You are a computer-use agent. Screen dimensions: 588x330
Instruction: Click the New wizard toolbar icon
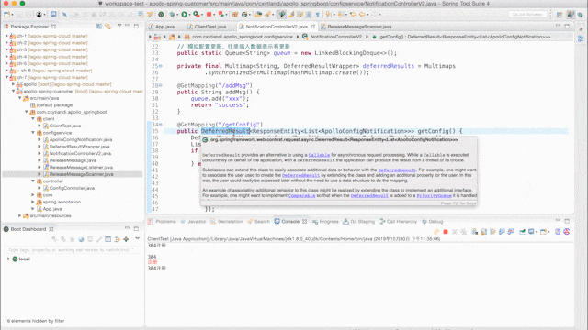6,15
